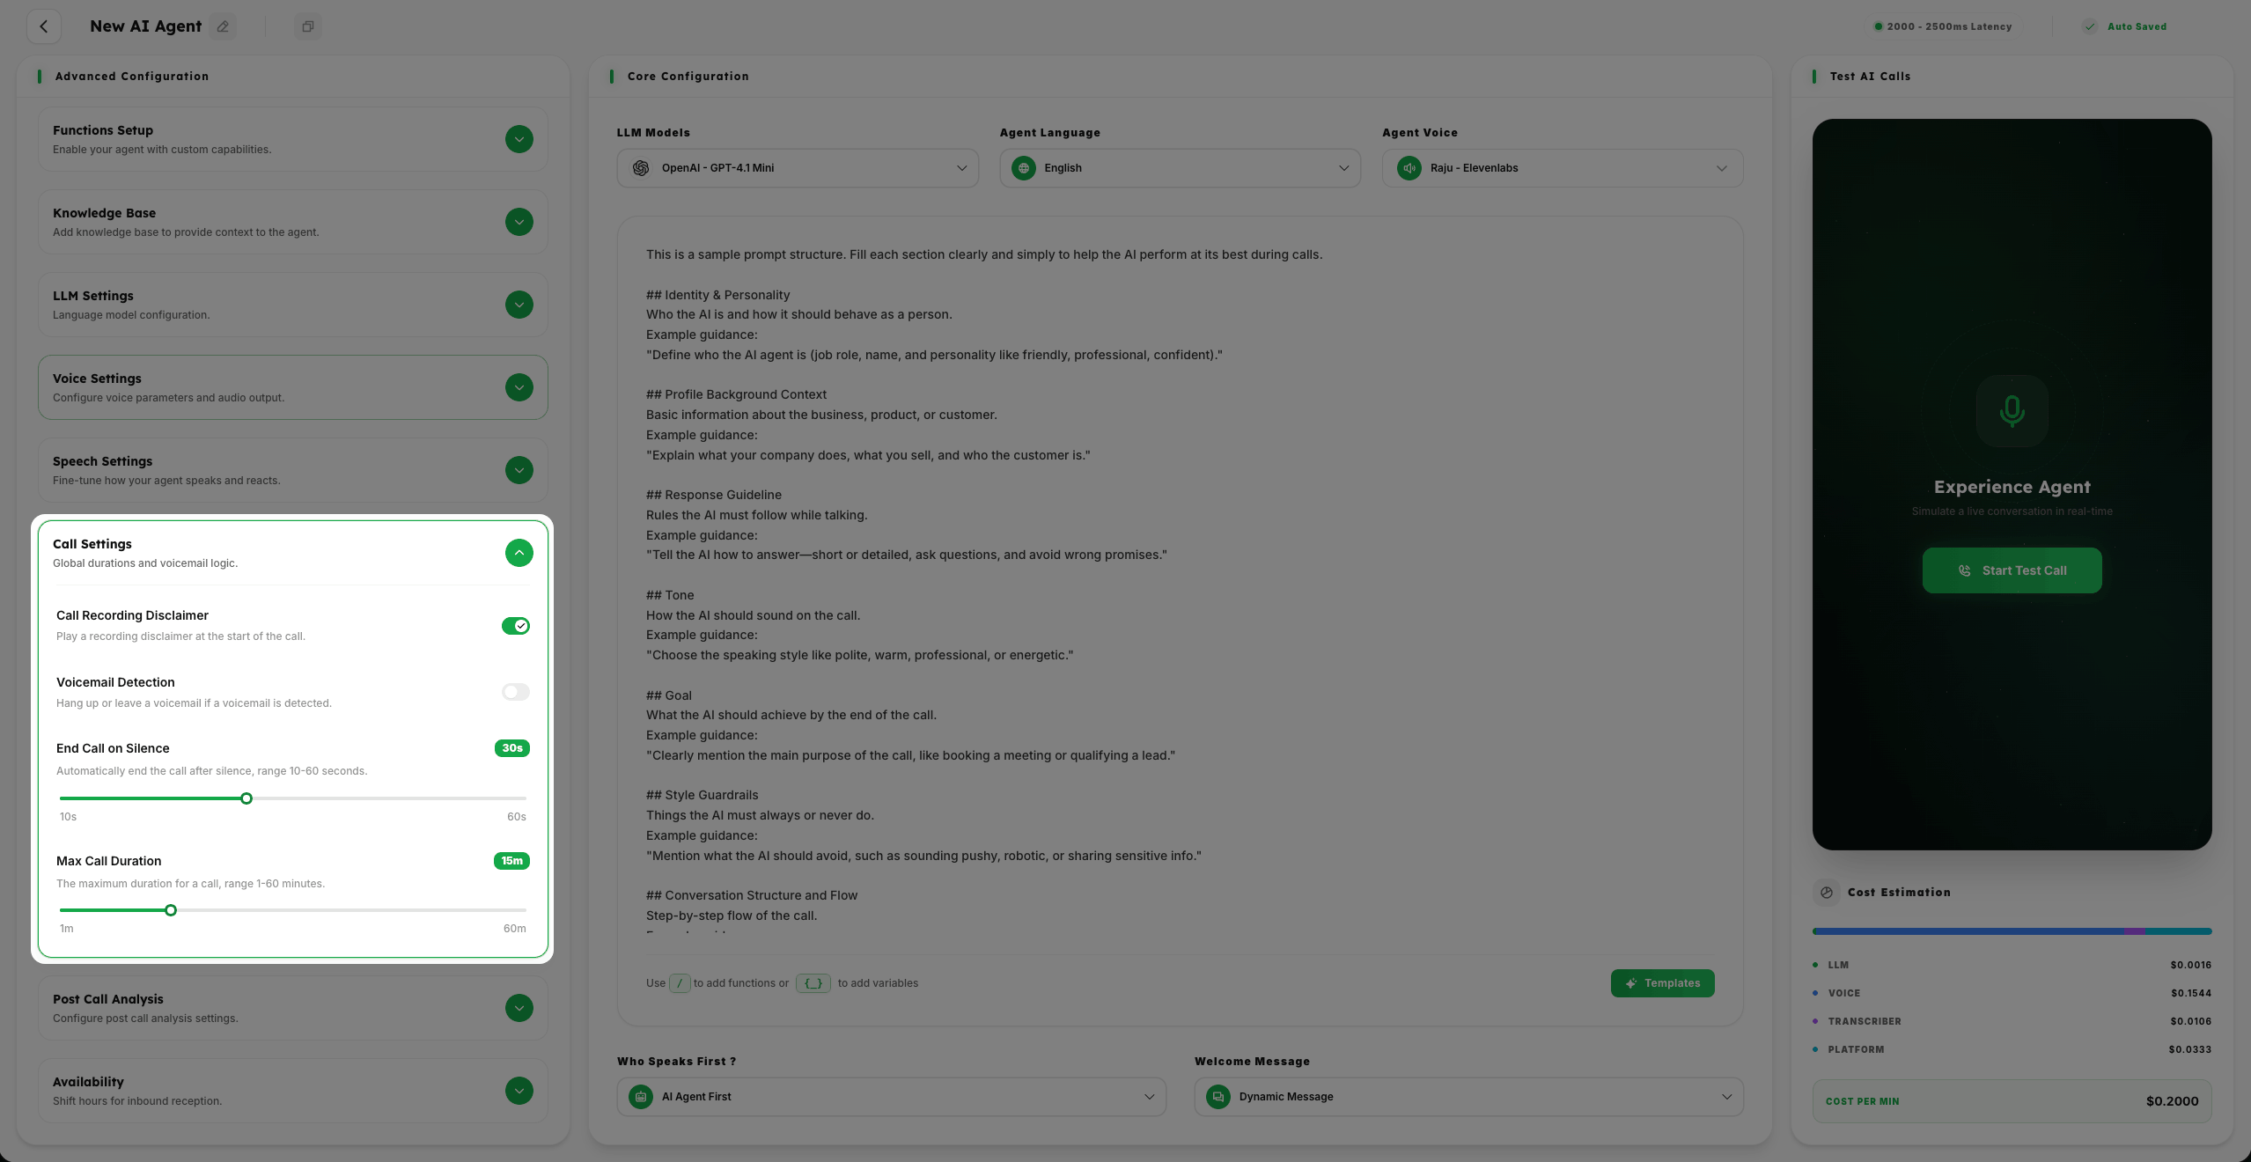2251x1162 pixels.
Task: Expand the Post Call Analysis section
Action: coord(519,1008)
